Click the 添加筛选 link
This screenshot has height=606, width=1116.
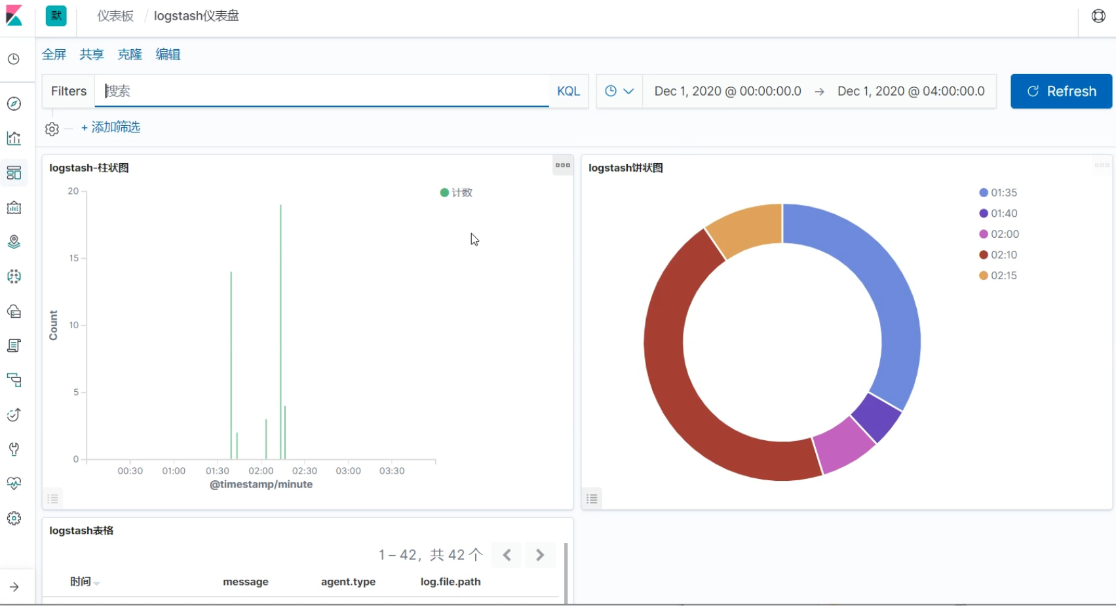coord(111,127)
